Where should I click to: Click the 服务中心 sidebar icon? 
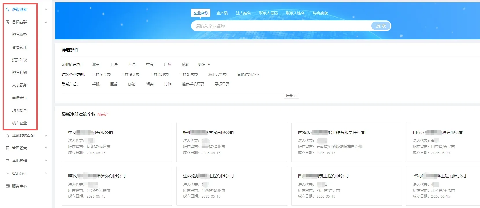click(8, 186)
